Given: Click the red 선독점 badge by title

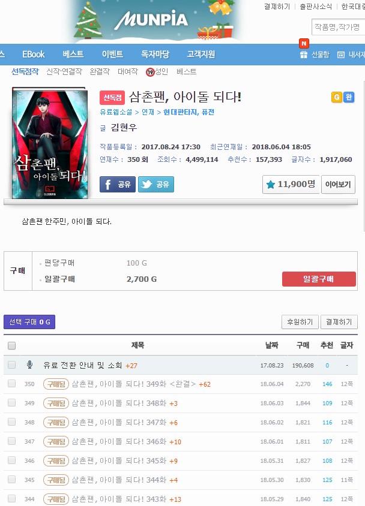Looking at the screenshot, I should pos(112,98).
